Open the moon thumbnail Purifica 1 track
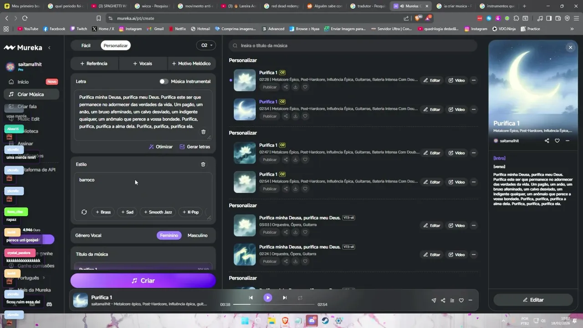The width and height of the screenshot is (583, 328). point(245,109)
